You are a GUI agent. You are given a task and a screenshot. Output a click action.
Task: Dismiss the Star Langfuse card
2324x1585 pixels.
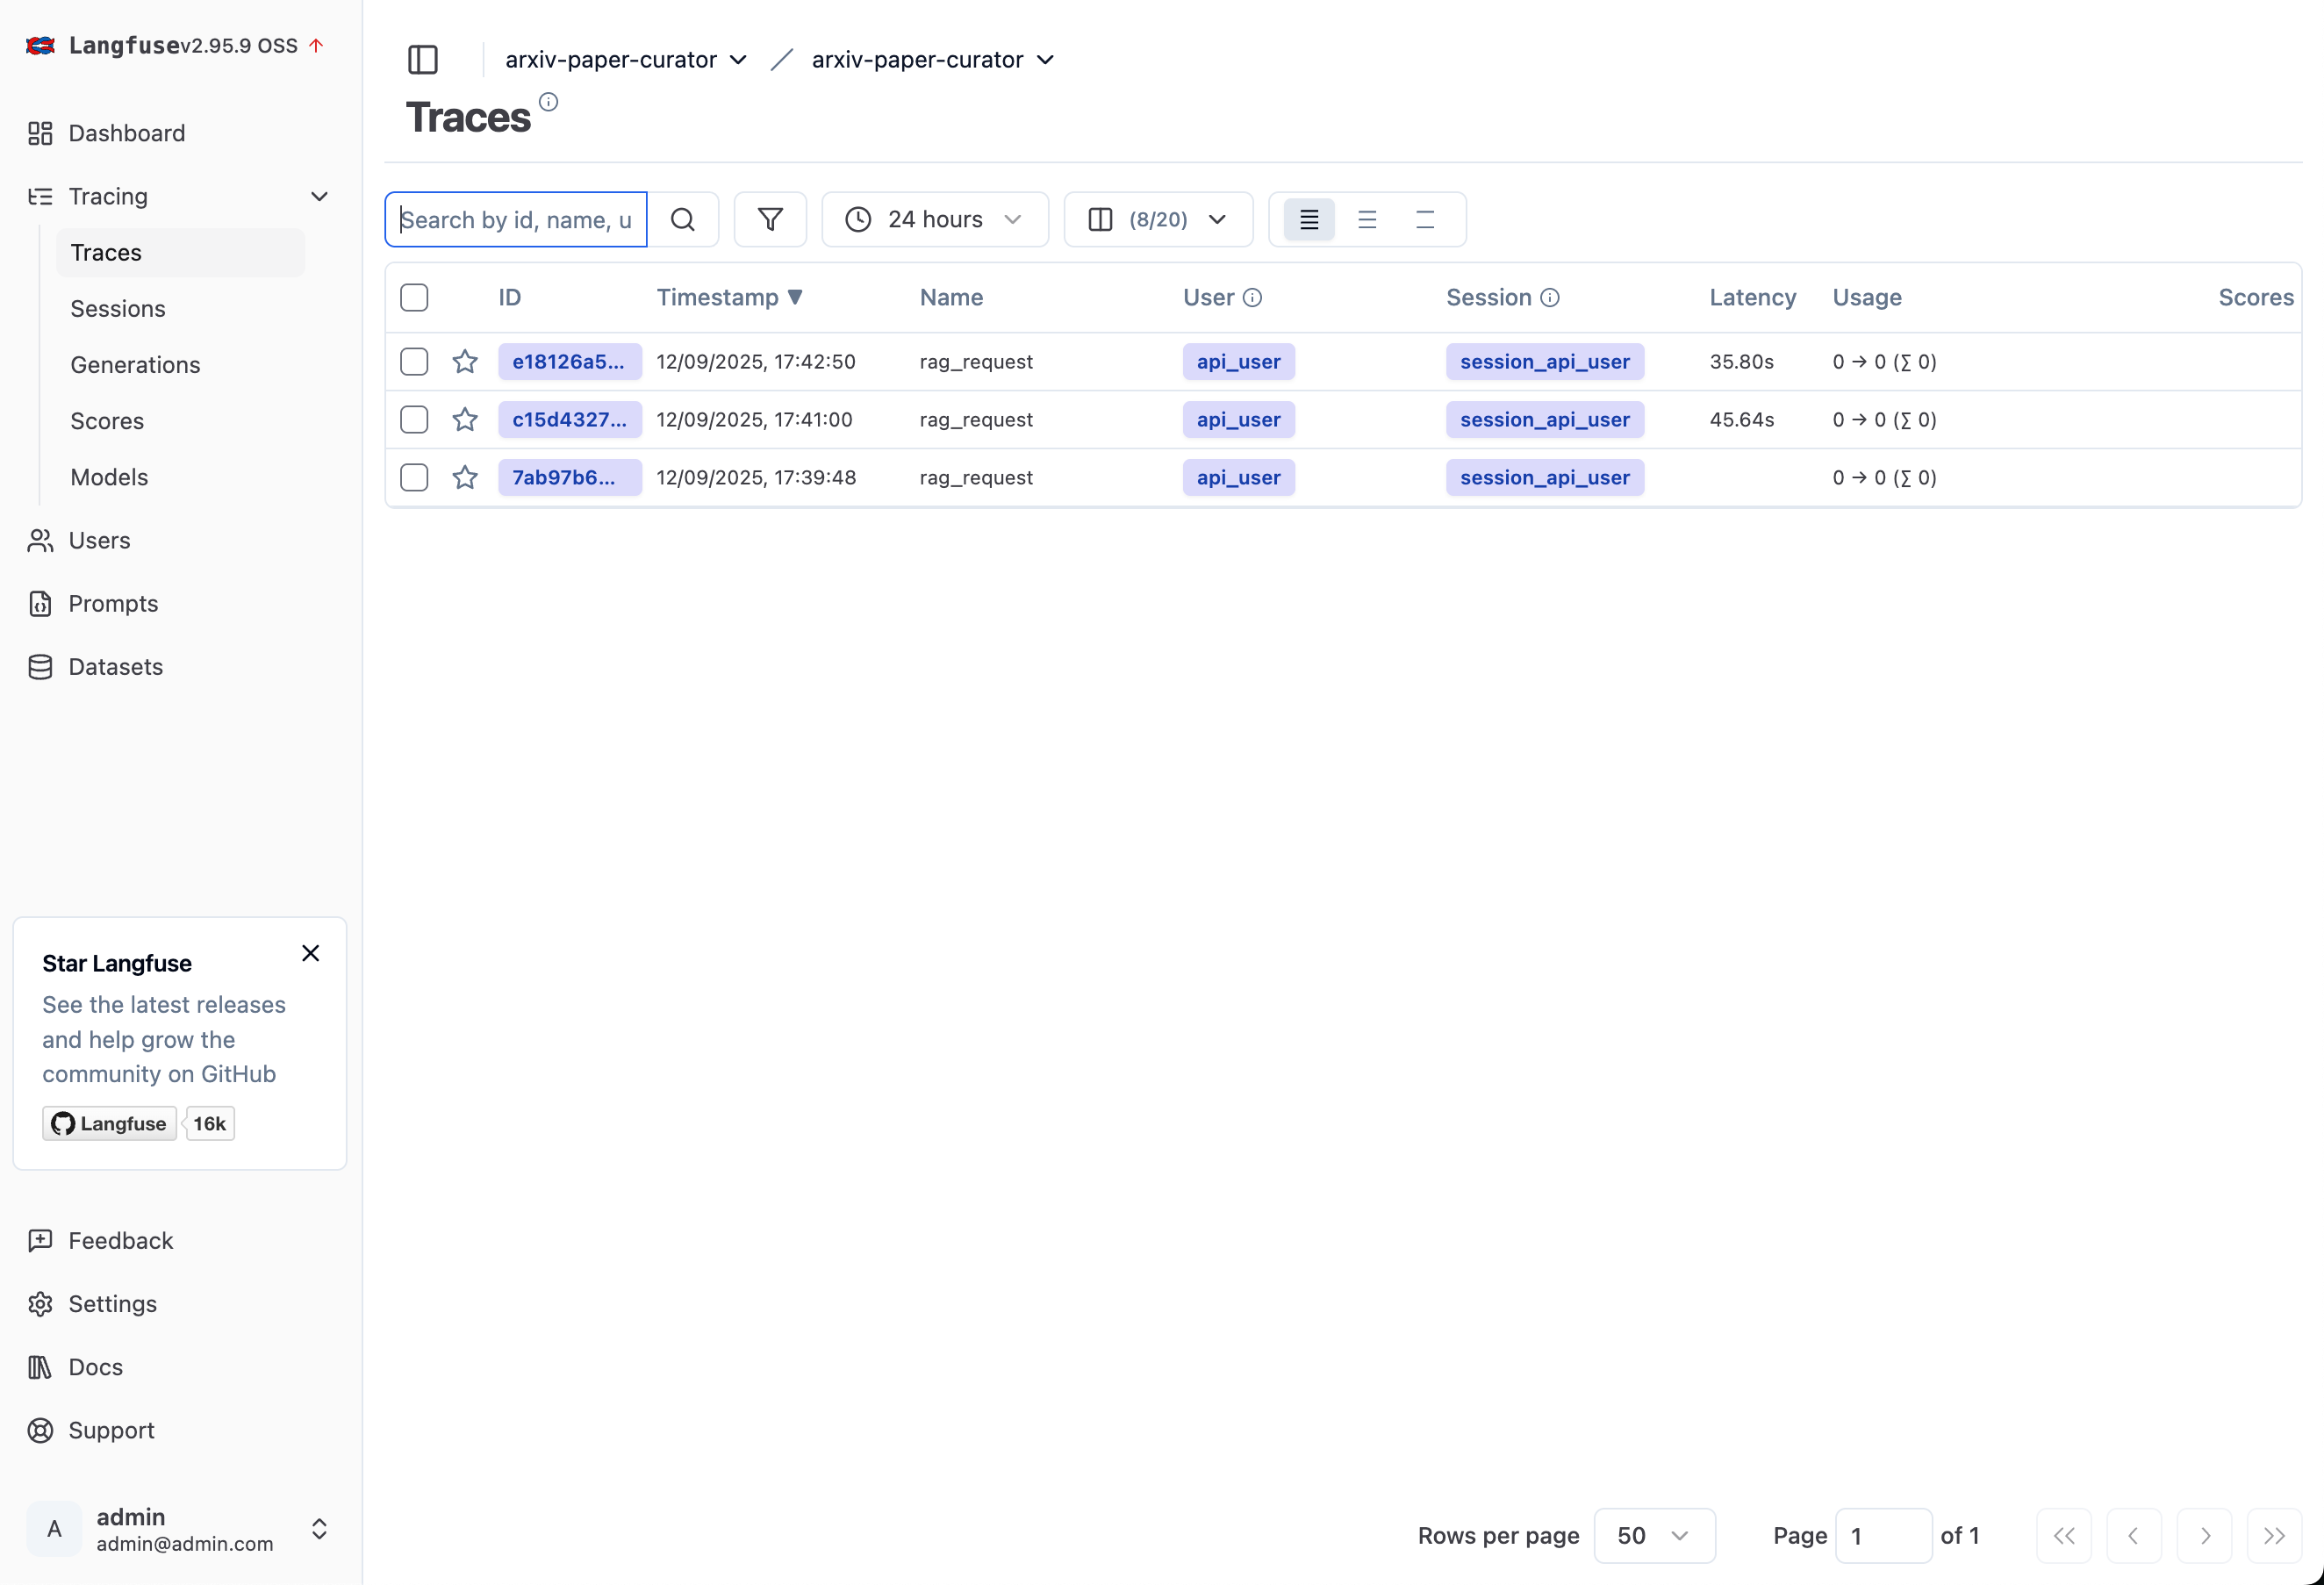click(x=311, y=954)
